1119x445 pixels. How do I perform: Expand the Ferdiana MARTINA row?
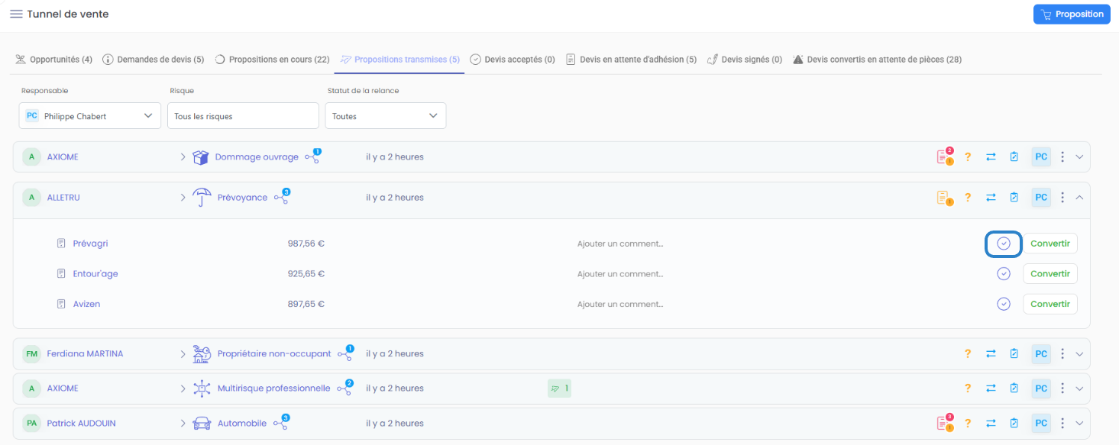point(1079,354)
